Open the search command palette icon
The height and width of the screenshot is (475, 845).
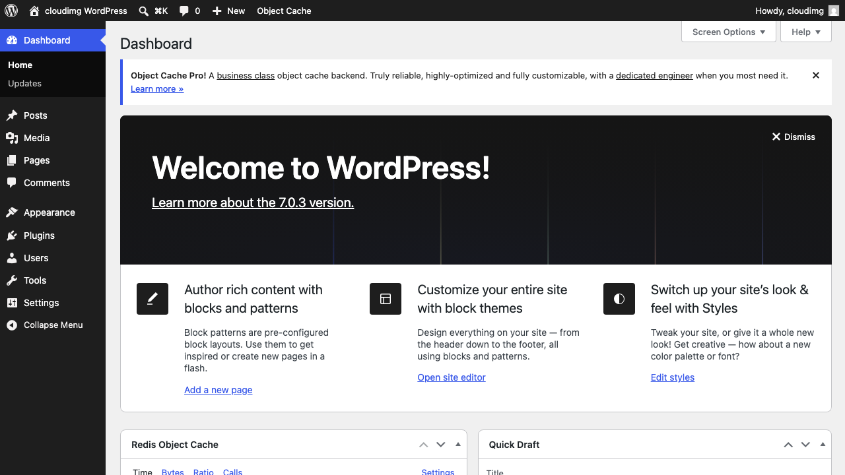144,11
